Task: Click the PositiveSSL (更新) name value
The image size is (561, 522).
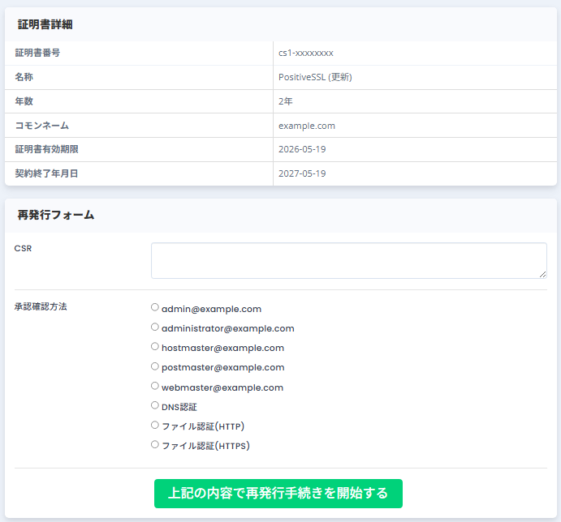Action: pyautogui.click(x=315, y=78)
